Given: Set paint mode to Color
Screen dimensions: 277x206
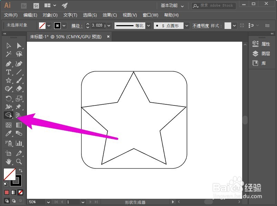Looking at the screenshot, I should 7,192.
